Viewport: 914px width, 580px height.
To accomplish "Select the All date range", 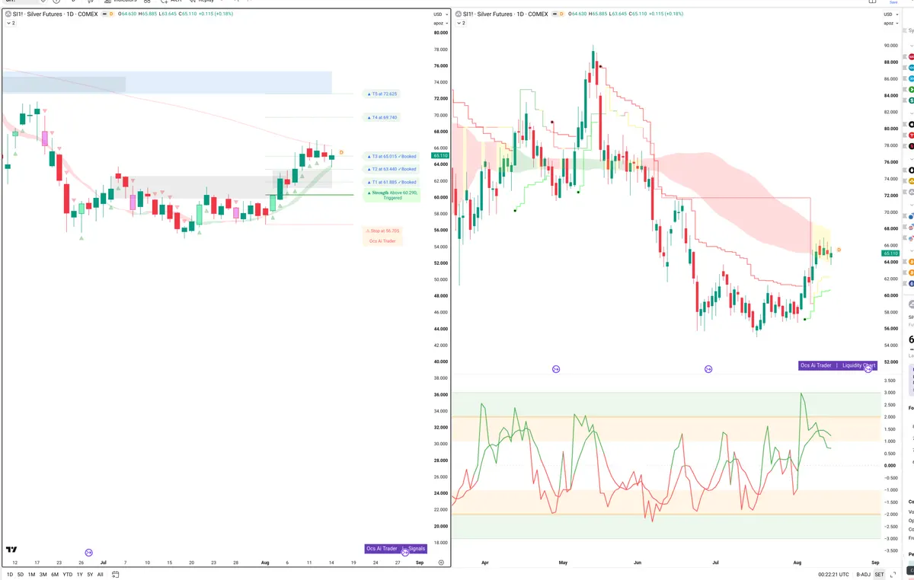I will click(x=100, y=575).
